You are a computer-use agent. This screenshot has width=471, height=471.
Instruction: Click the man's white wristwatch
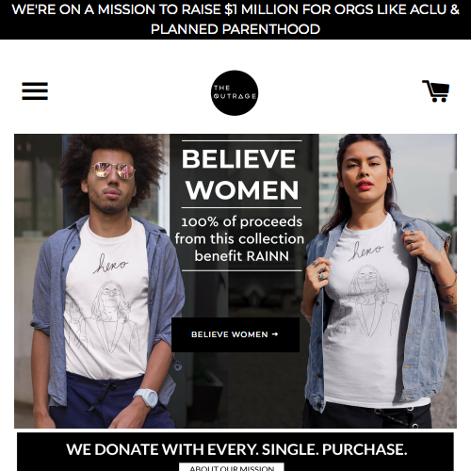coord(146,397)
